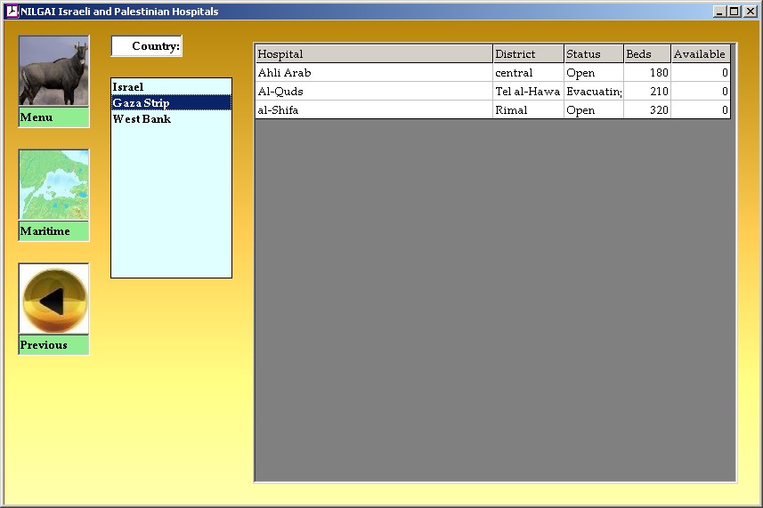Click the District column header

click(x=527, y=54)
